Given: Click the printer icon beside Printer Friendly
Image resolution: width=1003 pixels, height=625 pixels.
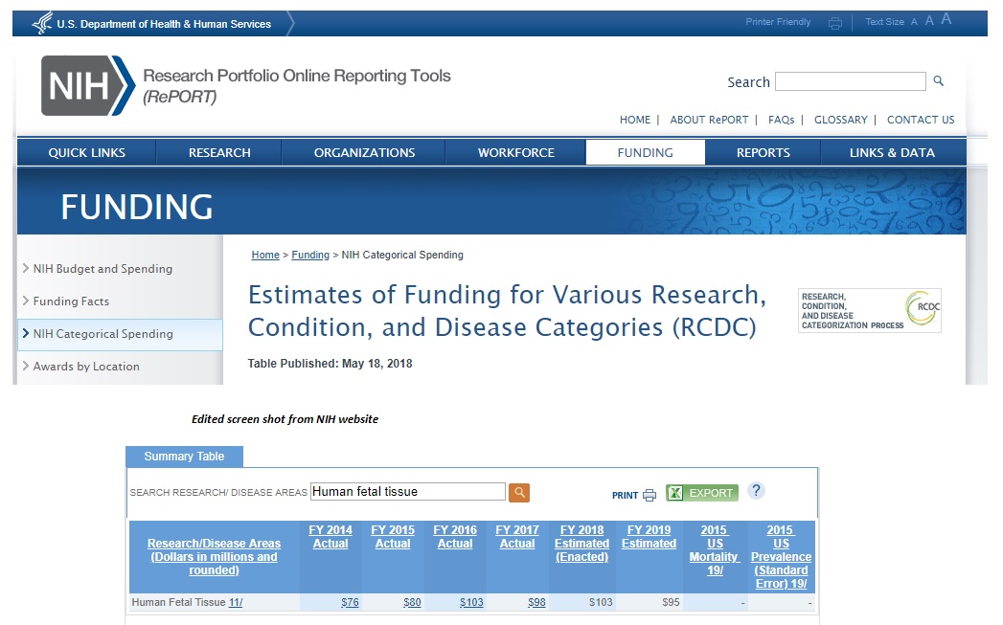Looking at the screenshot, I should coord(834,24).
